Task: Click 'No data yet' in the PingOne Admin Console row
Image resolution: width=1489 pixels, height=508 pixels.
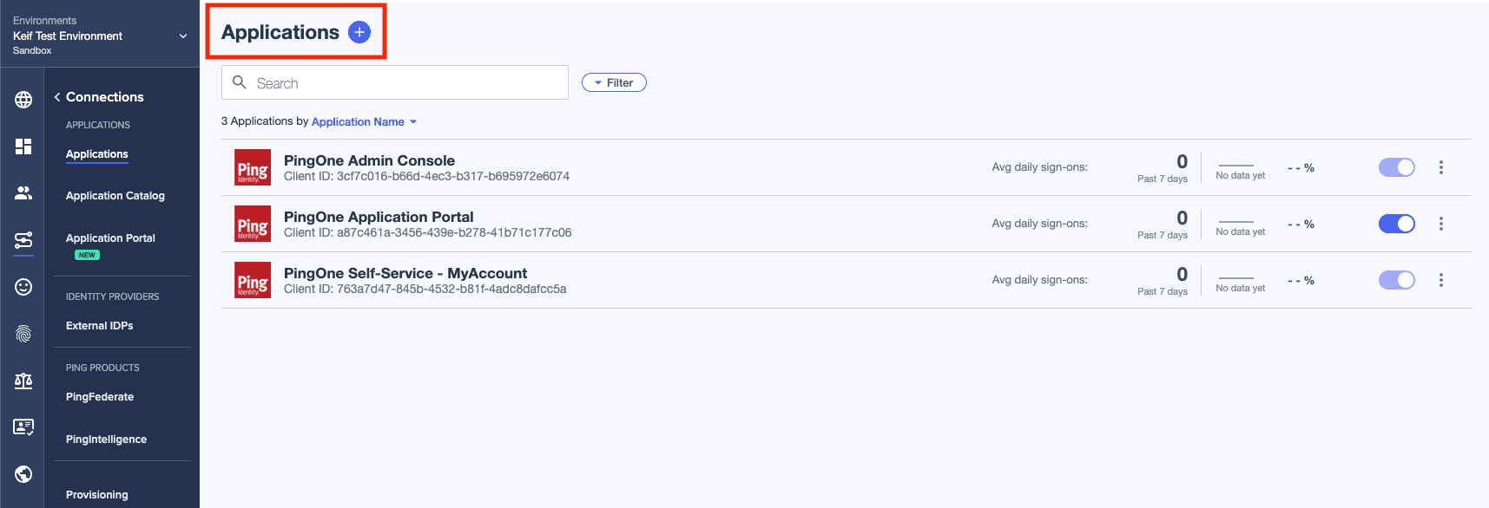Action: (x=1241, y=175)
